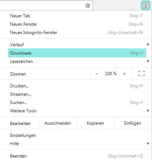Increase zoom with the plus button
Screen dimensions: 152x160
pyautogui.click(x=124, y=74)
